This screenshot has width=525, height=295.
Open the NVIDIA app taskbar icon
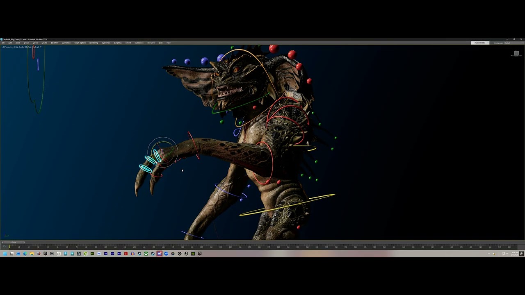pos(193,254)
